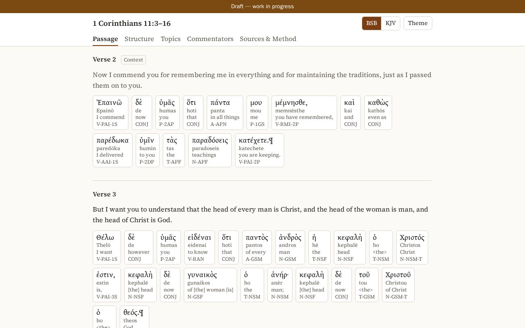Image resolution: width=525 pixels, height=328 pixels.
Task: Click the Verse 2 heading
Action: [104, 59]
